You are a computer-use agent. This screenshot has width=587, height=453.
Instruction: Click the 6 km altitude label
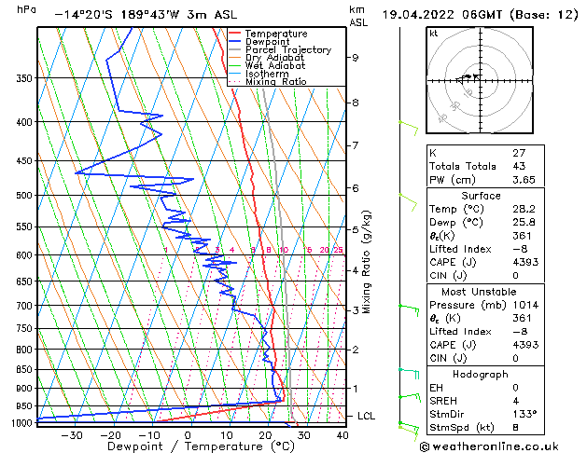click(356, 188)
